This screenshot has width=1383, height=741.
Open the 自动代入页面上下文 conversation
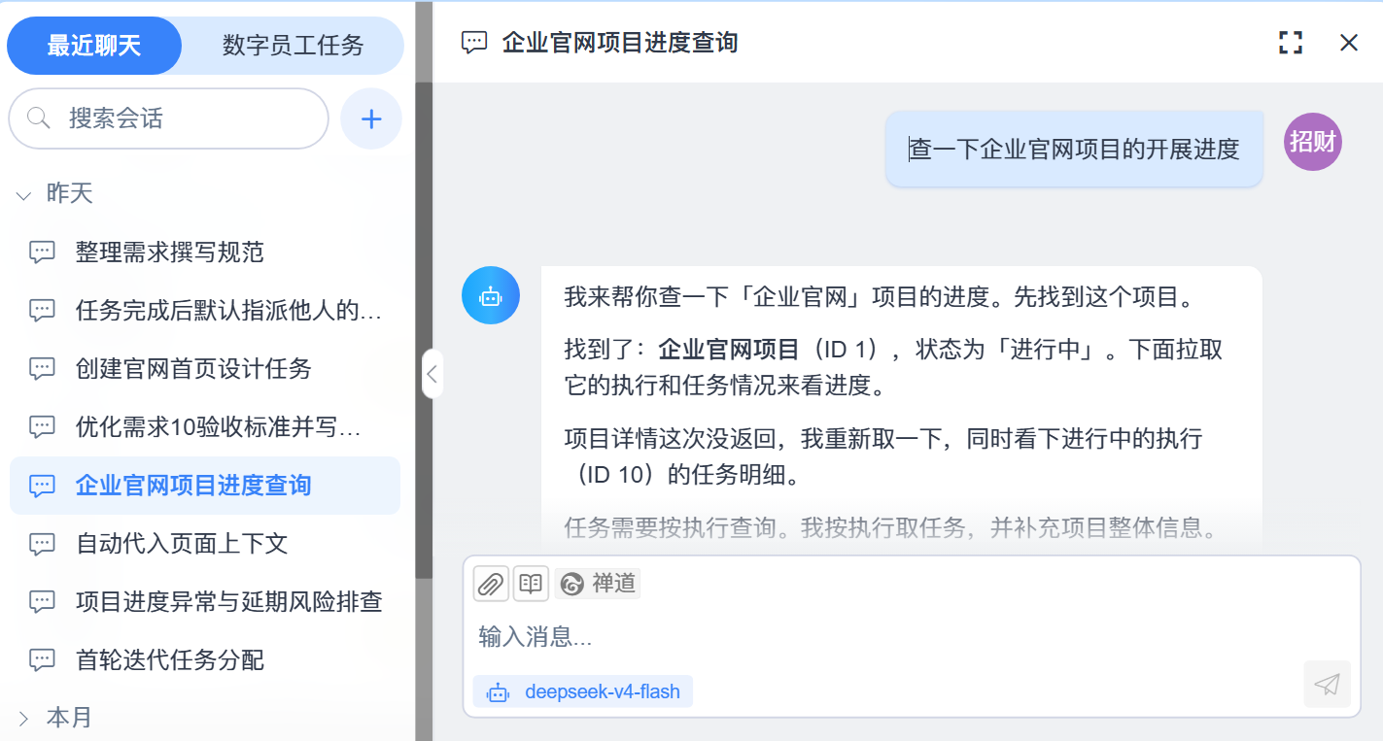(x=205, y=544)
